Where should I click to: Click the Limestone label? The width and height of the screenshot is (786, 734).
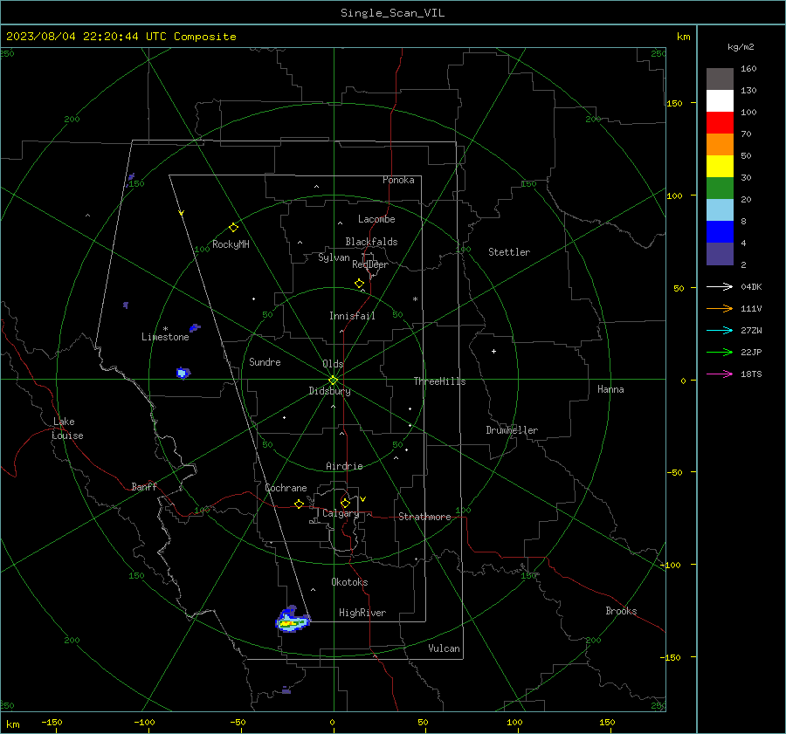[165, 337]
